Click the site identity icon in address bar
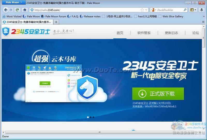207x140 pixels. point(32,10)
